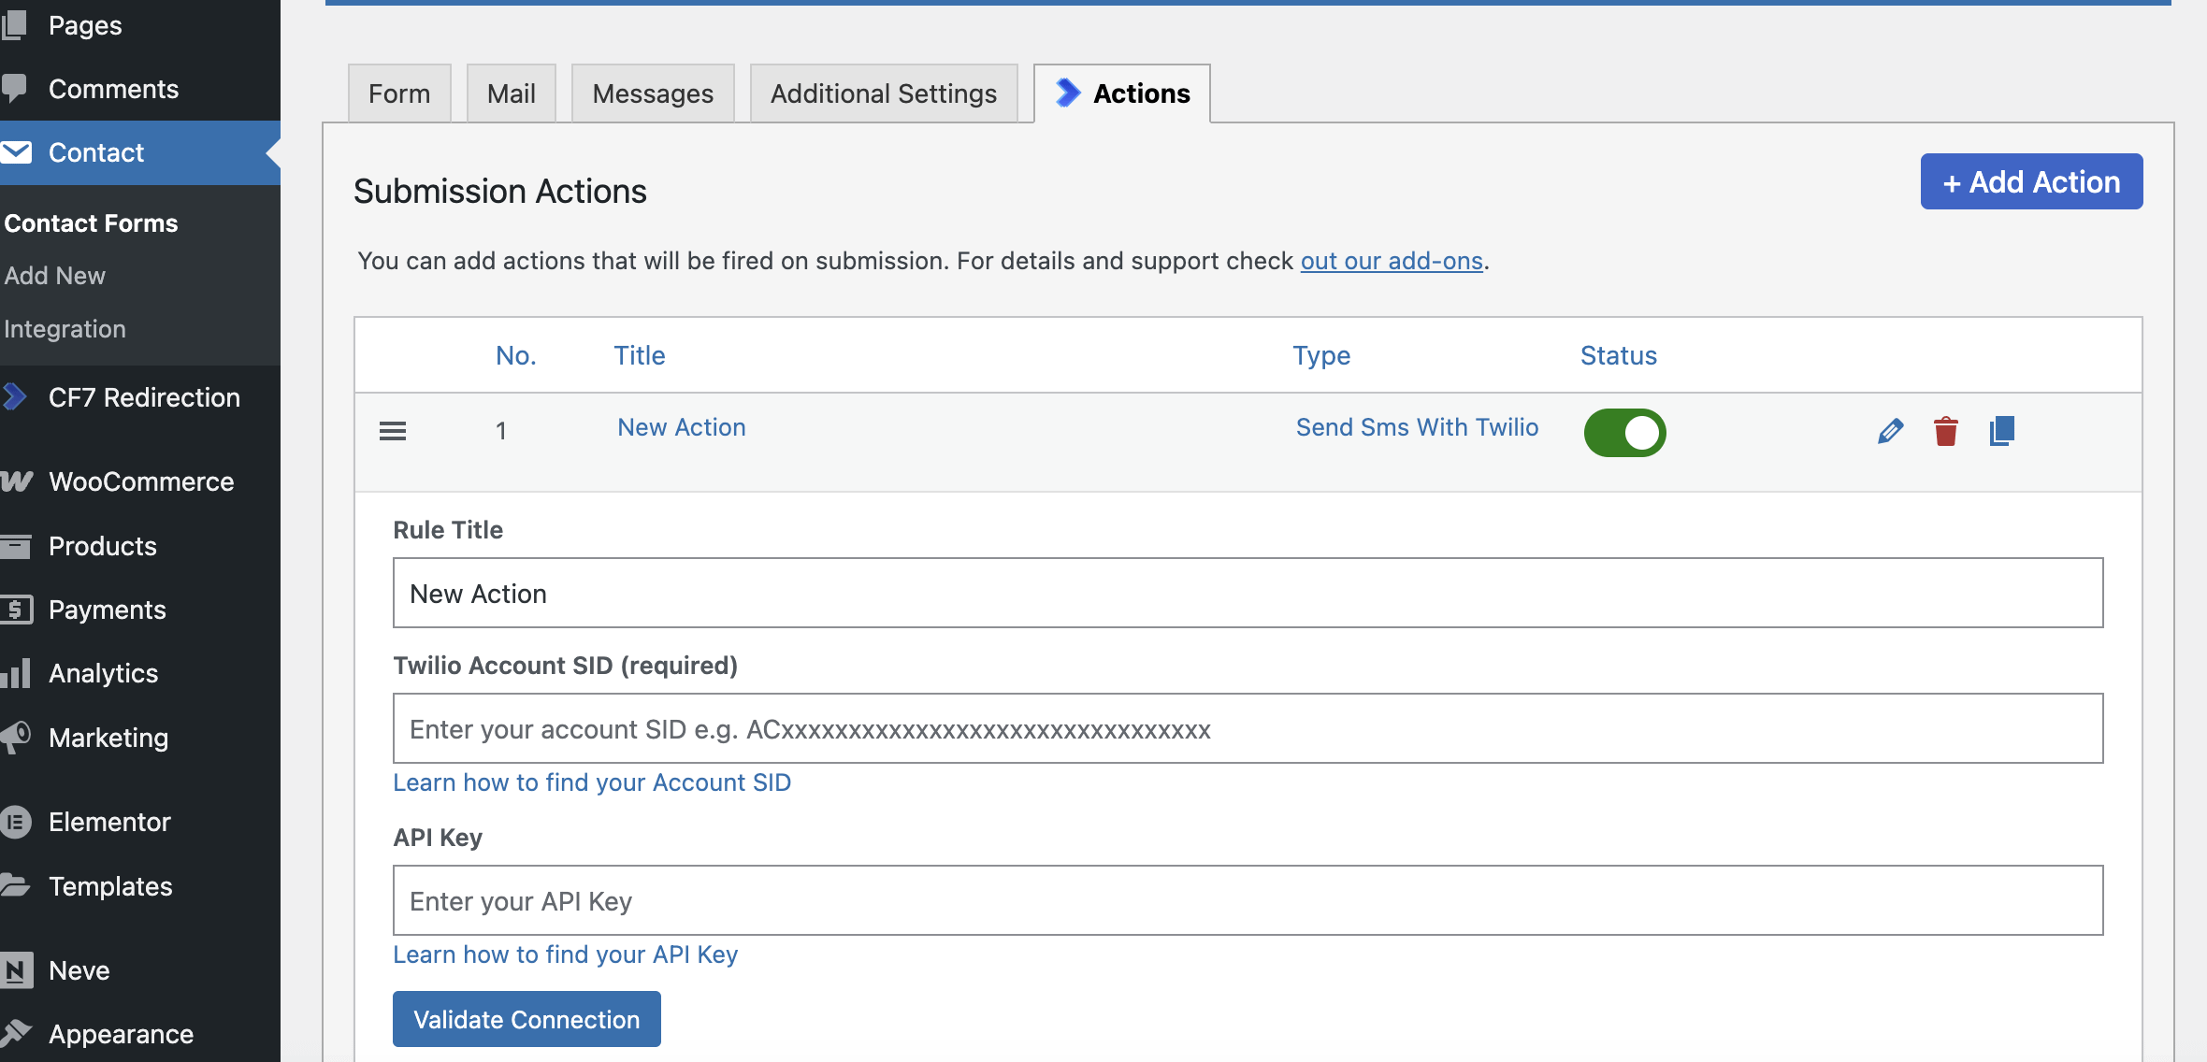The width and height of the screenshot is (2207, 1062).
Task: Click the Analytics bar chart icon
Action: coord(17,673)
